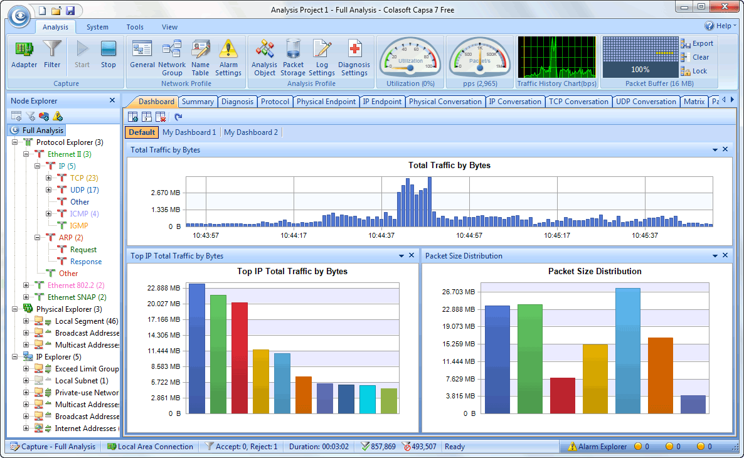Viewport: 744px width, 458px height.
Task: Open the Adapter settings
Action: [x=24, y=55]
